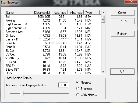This screenshot has height=103, width=138.
Task: Click the absolute magnitude 10.44
Action: point(79,39)
